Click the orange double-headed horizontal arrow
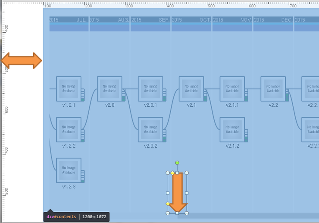 coord(22,61)
